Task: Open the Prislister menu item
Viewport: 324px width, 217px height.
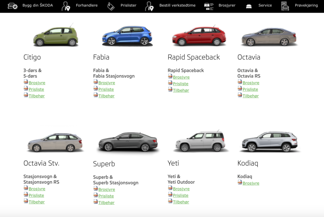Action: (x=128, y=5)
